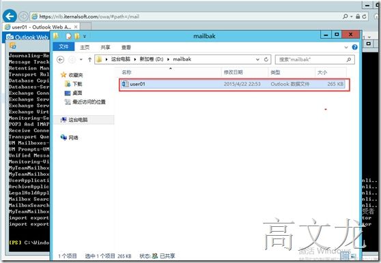Viewport: 381px width, 263px height.
Task: Click the browser back arrow button
Action: click(x=10, y=16)
